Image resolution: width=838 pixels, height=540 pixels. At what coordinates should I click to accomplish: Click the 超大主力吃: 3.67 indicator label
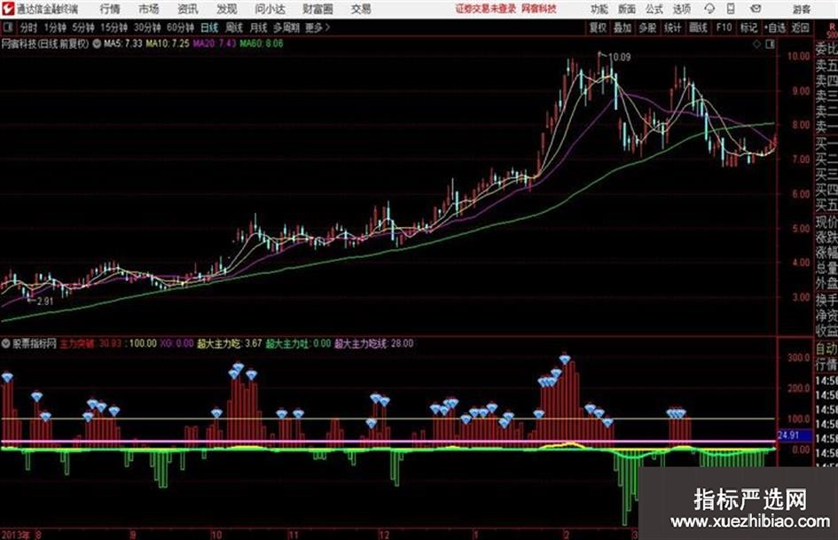[x=230, y=344]
